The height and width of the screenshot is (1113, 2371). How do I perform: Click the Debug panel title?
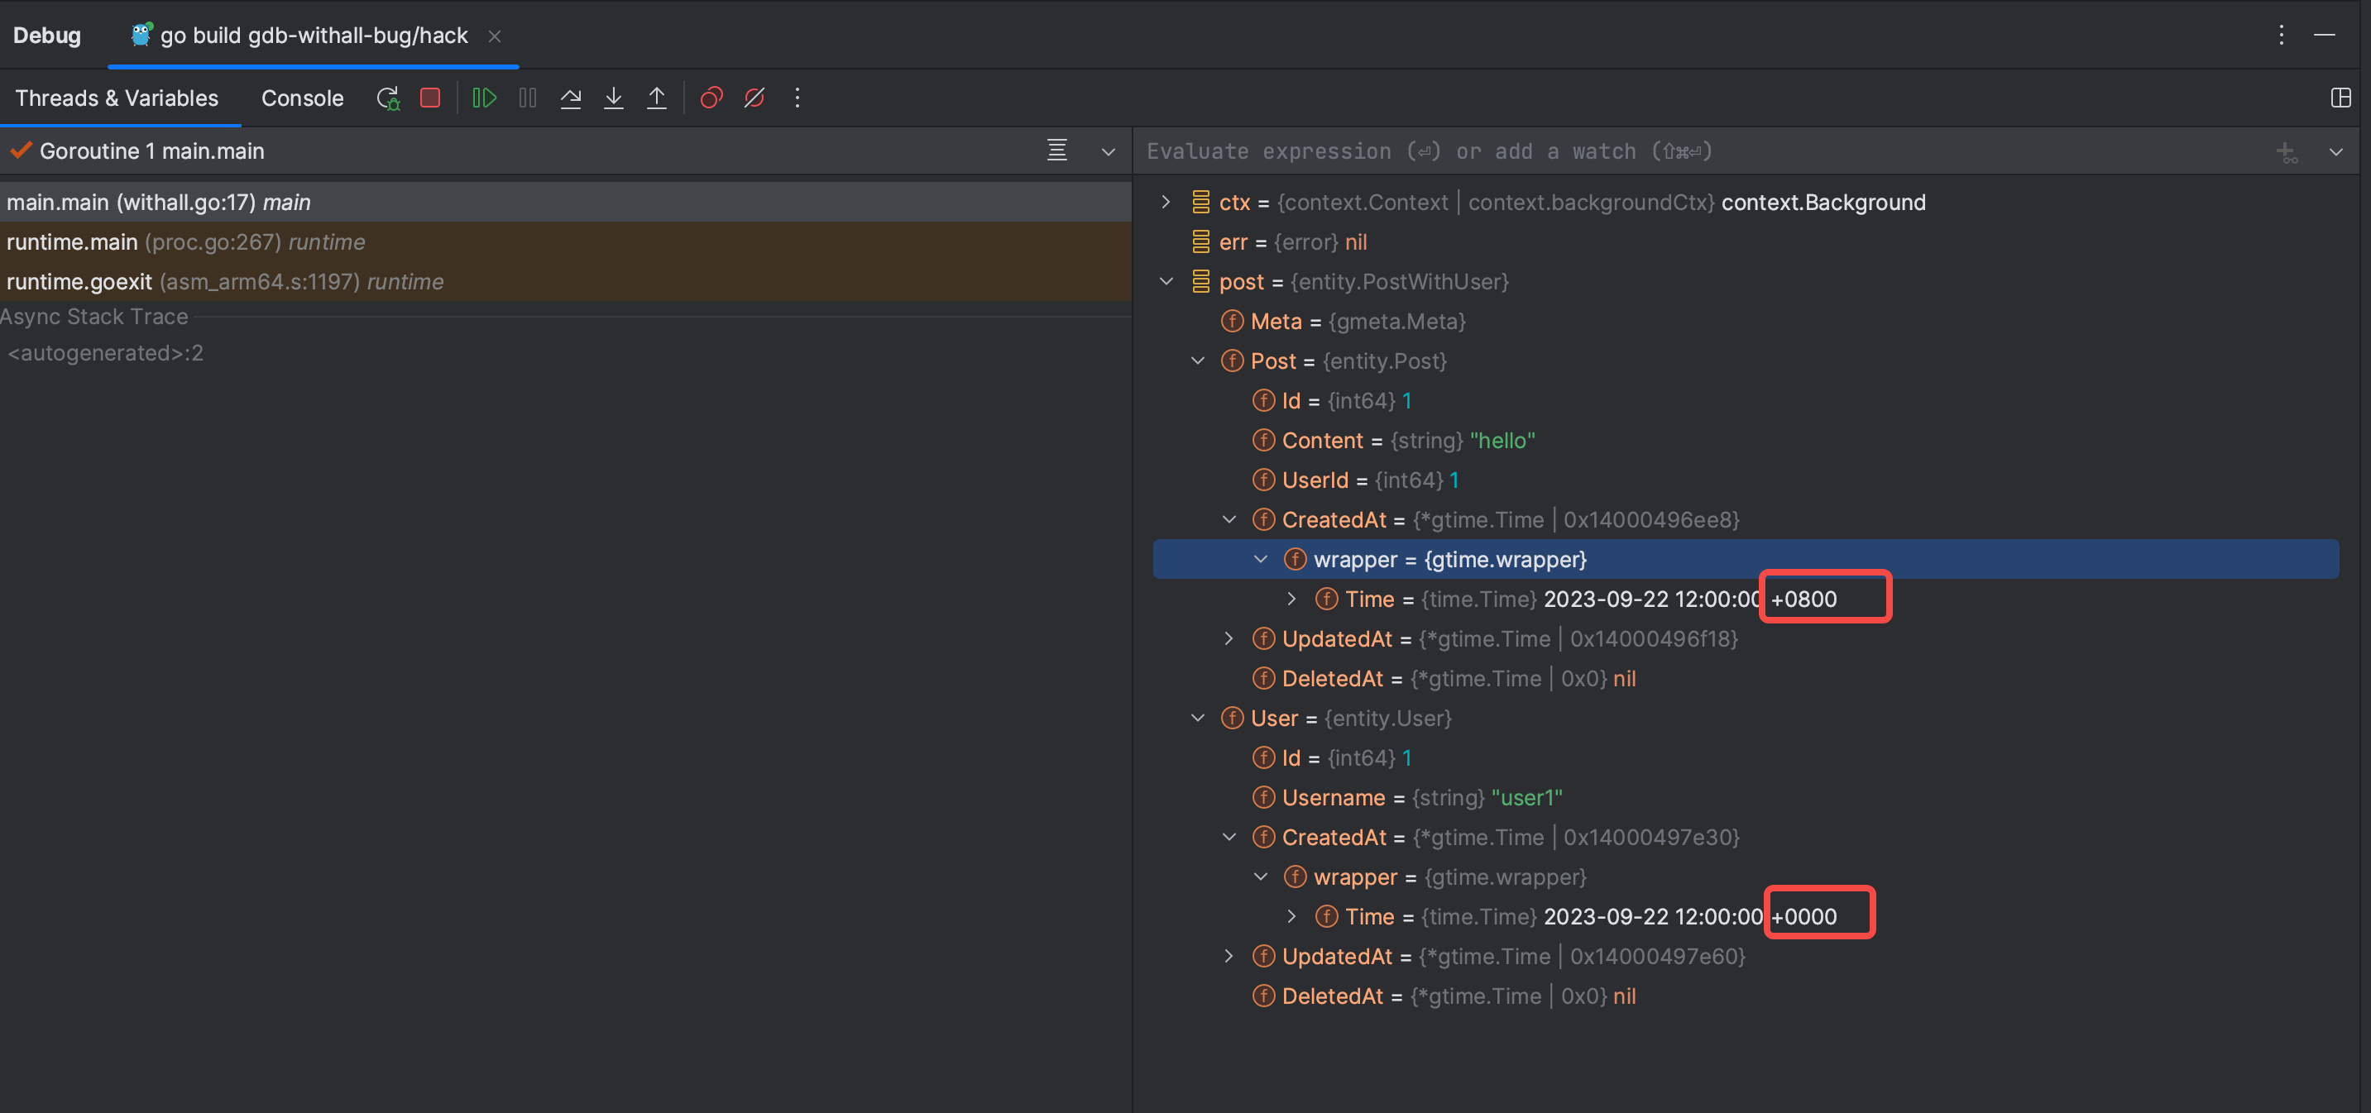coord(47,35)
